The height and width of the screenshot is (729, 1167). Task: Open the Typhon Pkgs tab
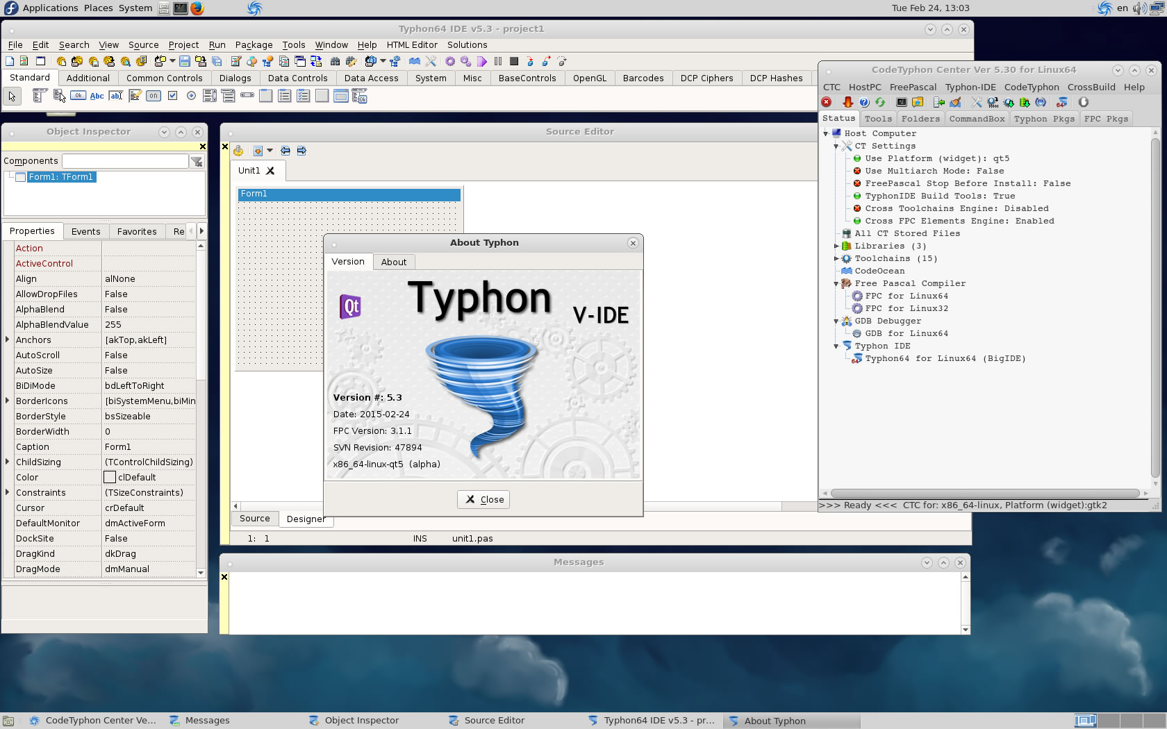coord(1044,119)
